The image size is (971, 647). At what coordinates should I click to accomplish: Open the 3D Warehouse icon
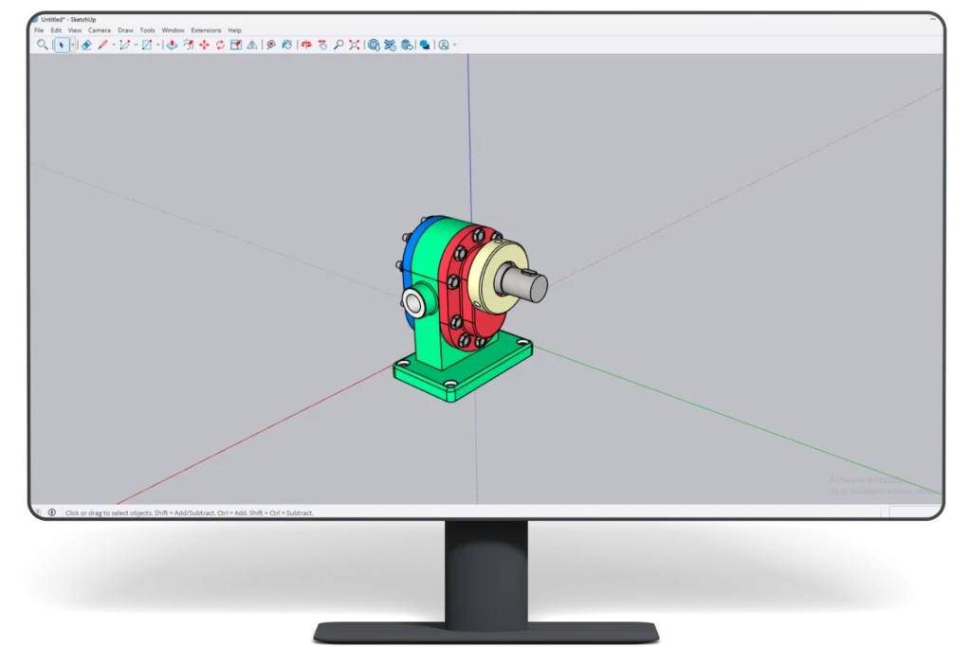(374, 44)
